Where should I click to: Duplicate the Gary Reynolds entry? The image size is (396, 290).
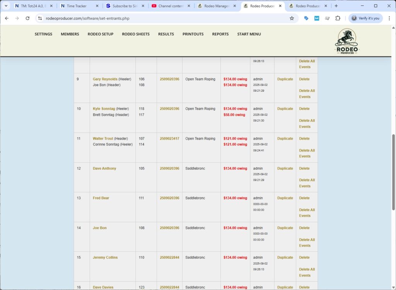(285, 79)
